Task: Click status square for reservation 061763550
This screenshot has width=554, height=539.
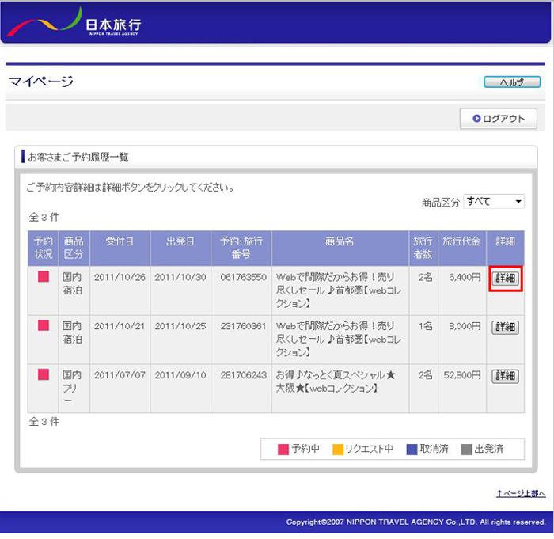Action: coord(44,276)
